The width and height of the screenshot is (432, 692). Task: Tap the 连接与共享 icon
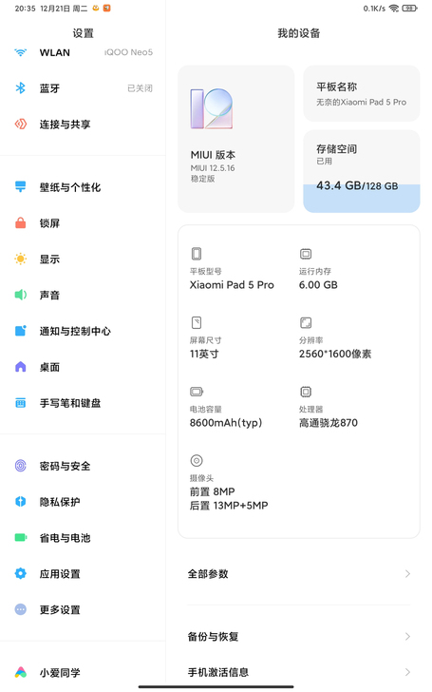point(20,125)
